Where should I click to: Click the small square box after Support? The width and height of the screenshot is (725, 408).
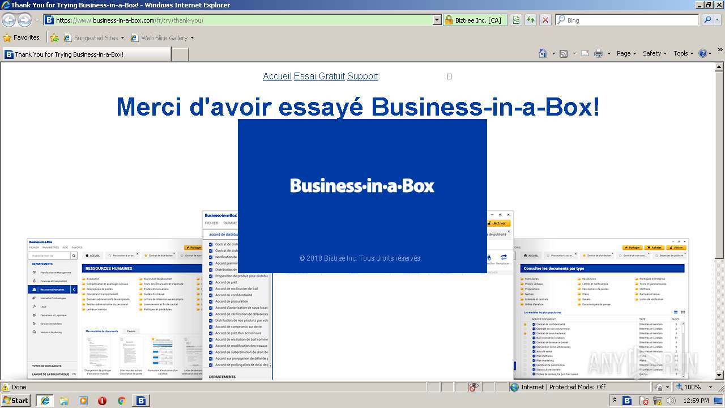[449, 76]
